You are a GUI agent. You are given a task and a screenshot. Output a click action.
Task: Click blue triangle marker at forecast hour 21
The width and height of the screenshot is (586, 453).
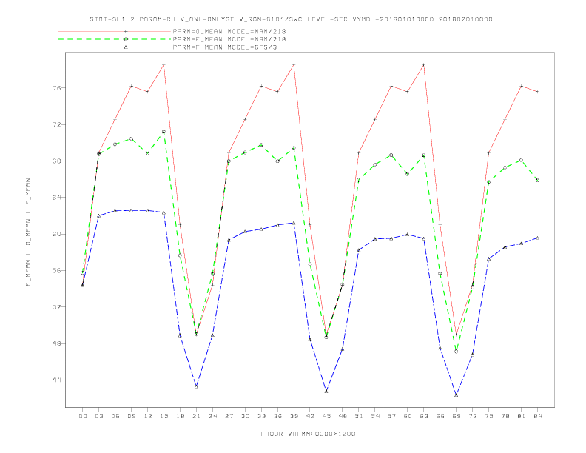(196, 387)
